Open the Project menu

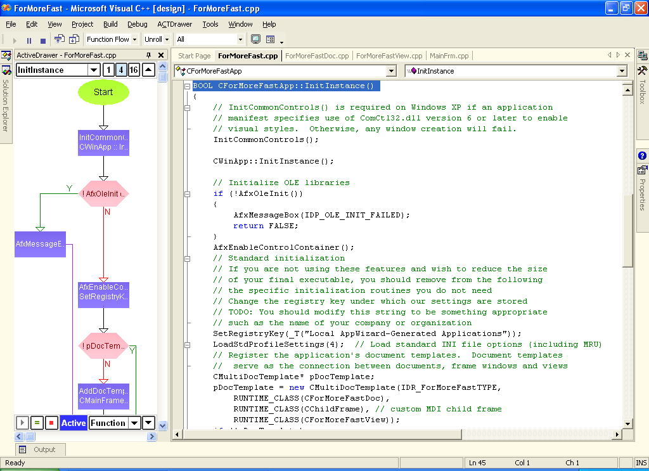click(x=82, y=24)
